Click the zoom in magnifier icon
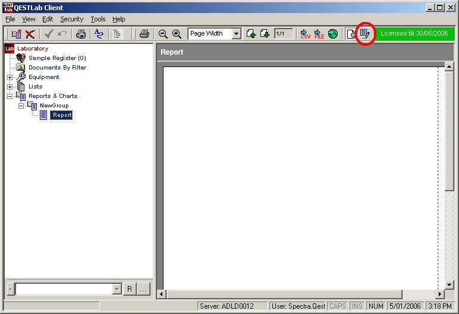The image size is (459, 314). coord(177,34)
